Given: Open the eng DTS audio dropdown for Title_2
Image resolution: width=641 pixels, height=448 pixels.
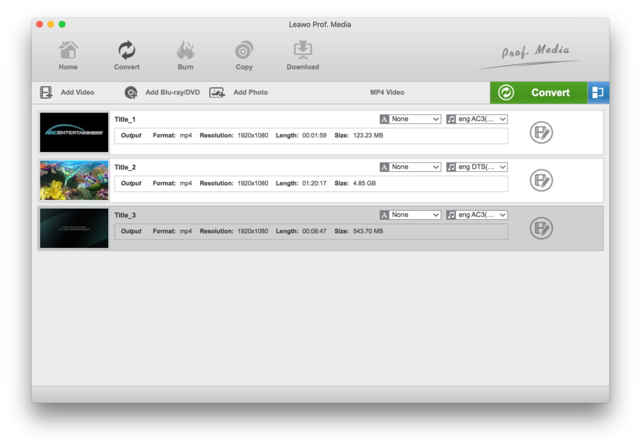Looking at the screenshot, I should coord(476,167).
